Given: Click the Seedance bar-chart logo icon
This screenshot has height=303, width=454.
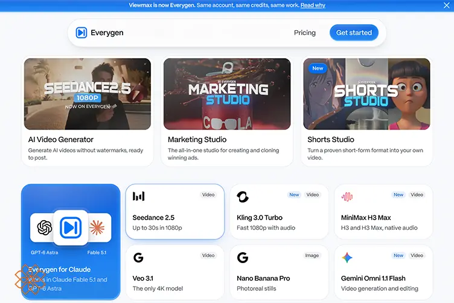Looking at the screenshot, I should pos(138,197).
